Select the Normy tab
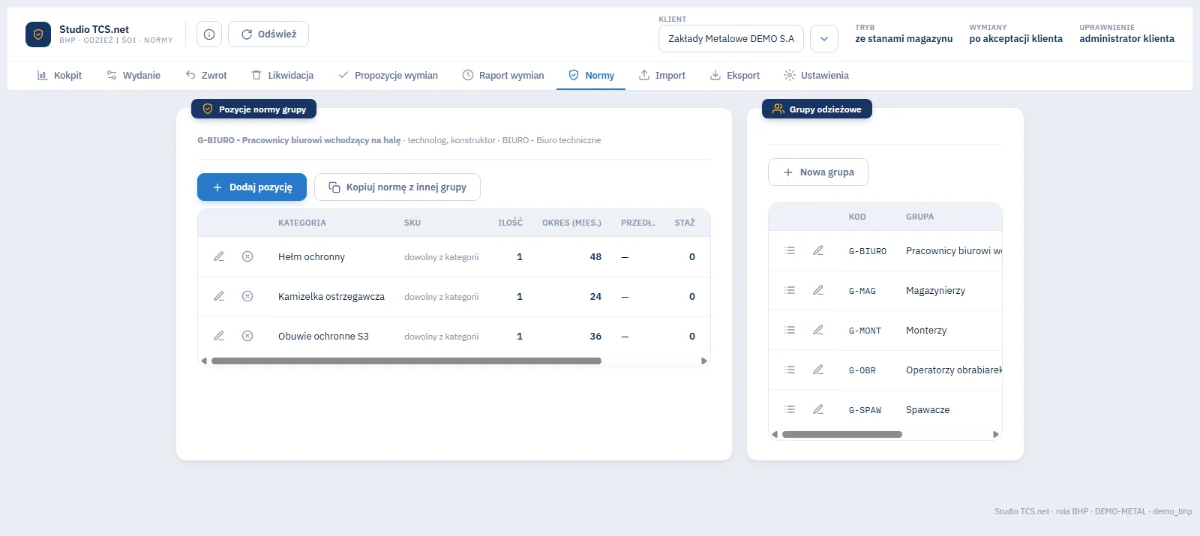 coord(591,75)
